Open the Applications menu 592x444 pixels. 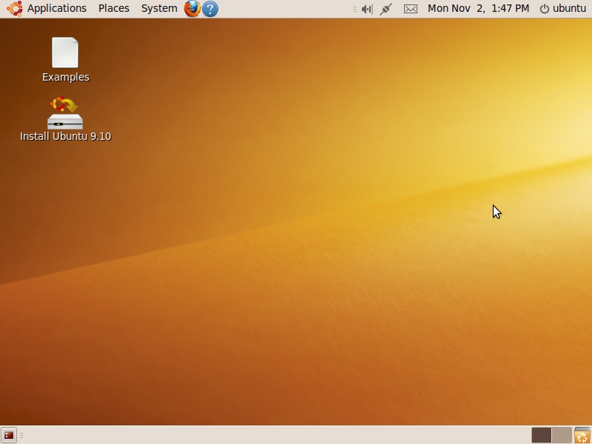(x=57, y=8)
